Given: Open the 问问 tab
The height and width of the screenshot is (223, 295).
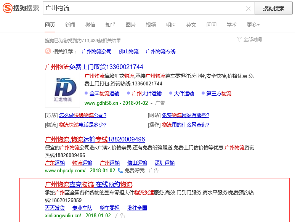Looking at the screenshot, I should click(211, 25).
